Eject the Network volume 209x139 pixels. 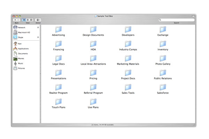click(38, 27)
